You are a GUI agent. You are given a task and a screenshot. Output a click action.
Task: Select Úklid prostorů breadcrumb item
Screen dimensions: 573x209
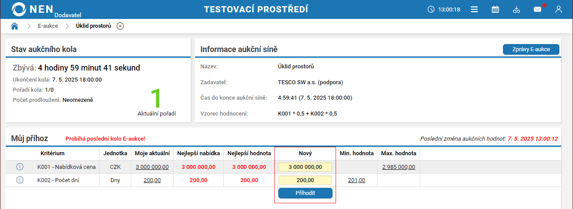click(x=93, y=26)
